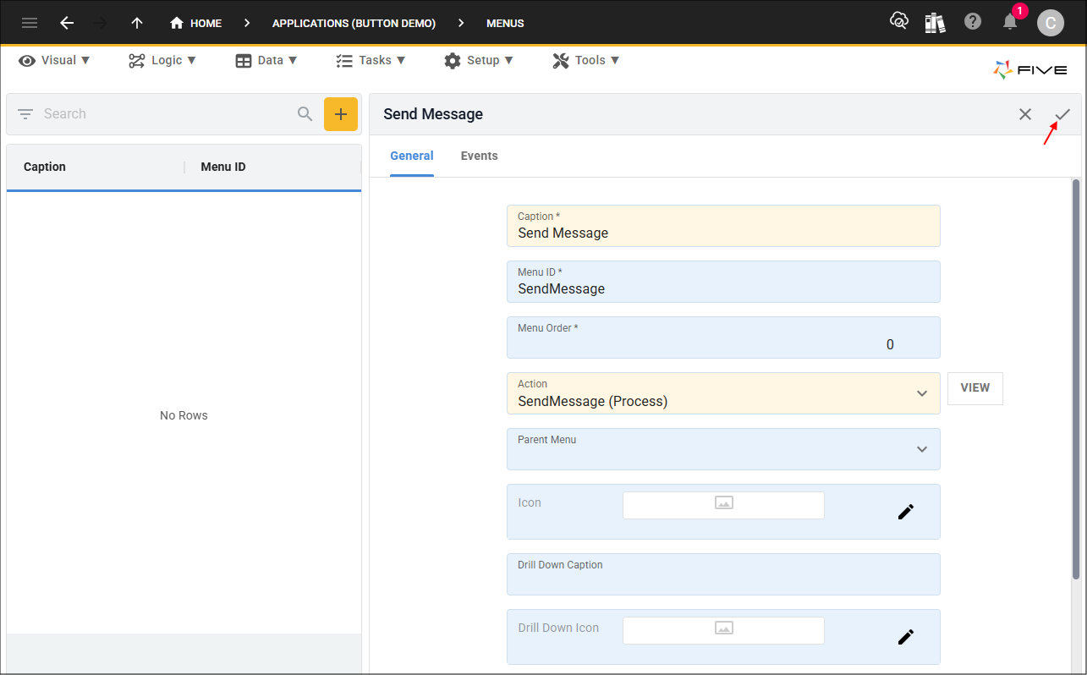Click the filter icon in the search bar
Screen dimensions: 1087x675
[25, 113]
